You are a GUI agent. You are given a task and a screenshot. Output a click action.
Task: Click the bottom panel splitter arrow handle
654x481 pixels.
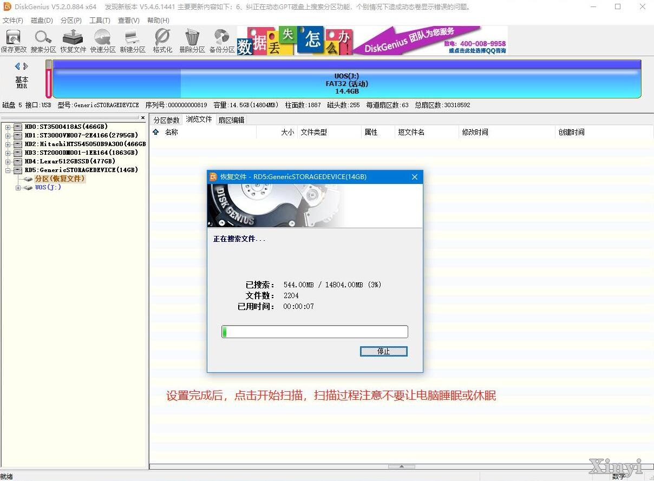click(402, 466)
